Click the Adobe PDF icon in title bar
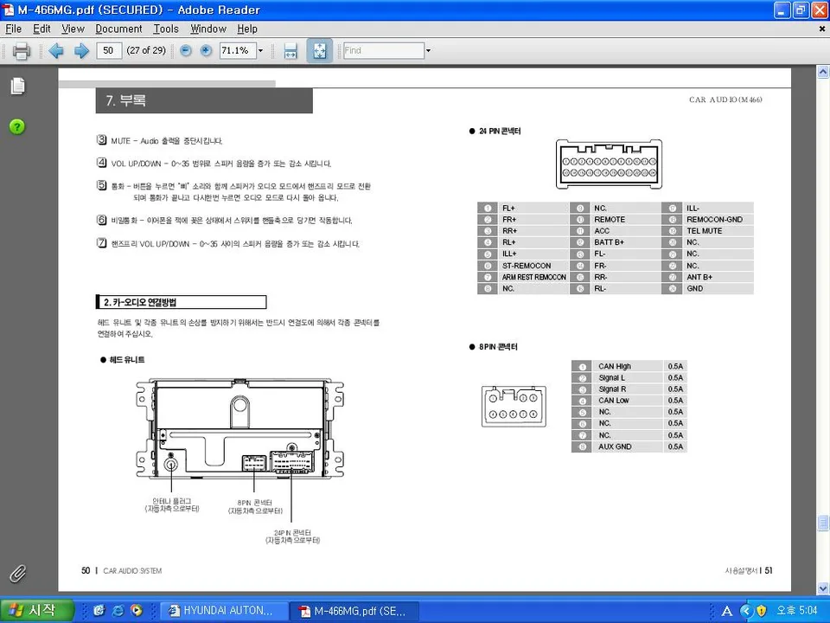Screen dimensions: 830x623 9,10
